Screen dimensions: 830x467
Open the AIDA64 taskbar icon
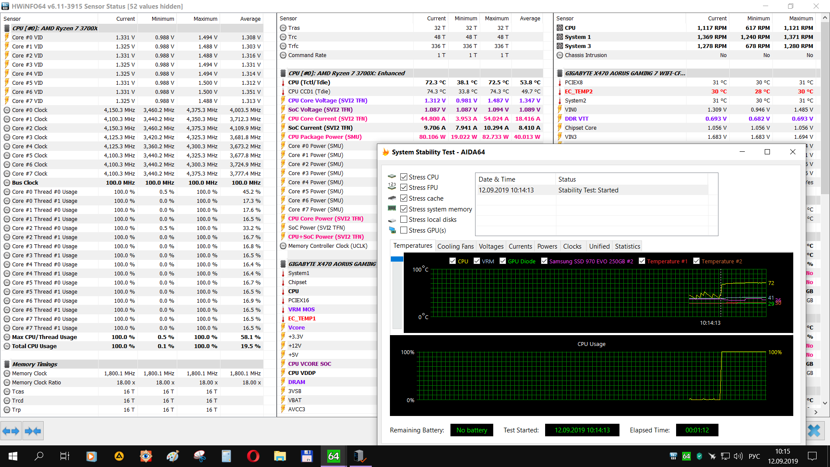[334, 456]
